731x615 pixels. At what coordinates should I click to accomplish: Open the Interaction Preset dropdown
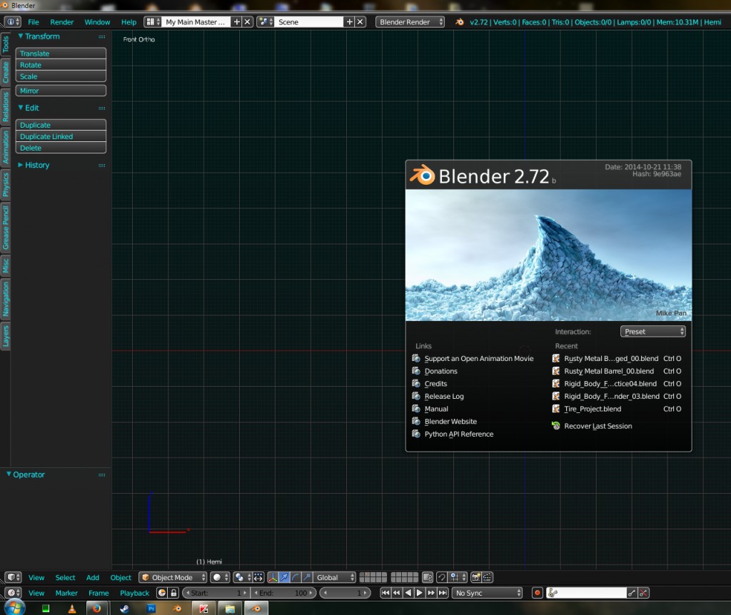tap(651, 331)
